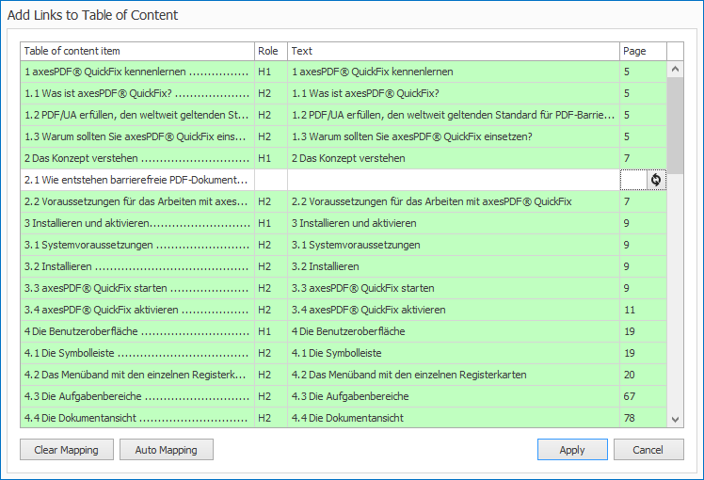The height and width of the screenshot is (480, 704).
Task: Select the unmapped '2.1 Wie entstehen barrierefreie' row
Action: 137,180
